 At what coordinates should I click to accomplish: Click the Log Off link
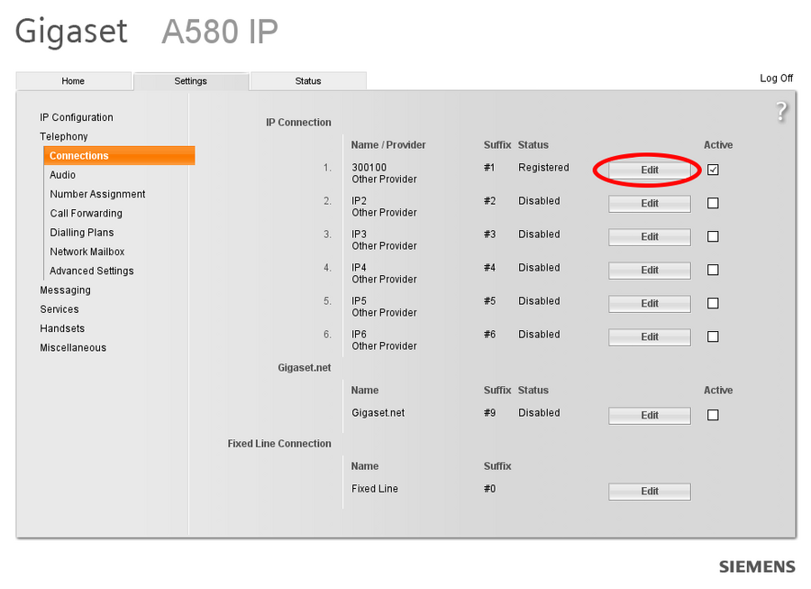(x=776, y=78)
